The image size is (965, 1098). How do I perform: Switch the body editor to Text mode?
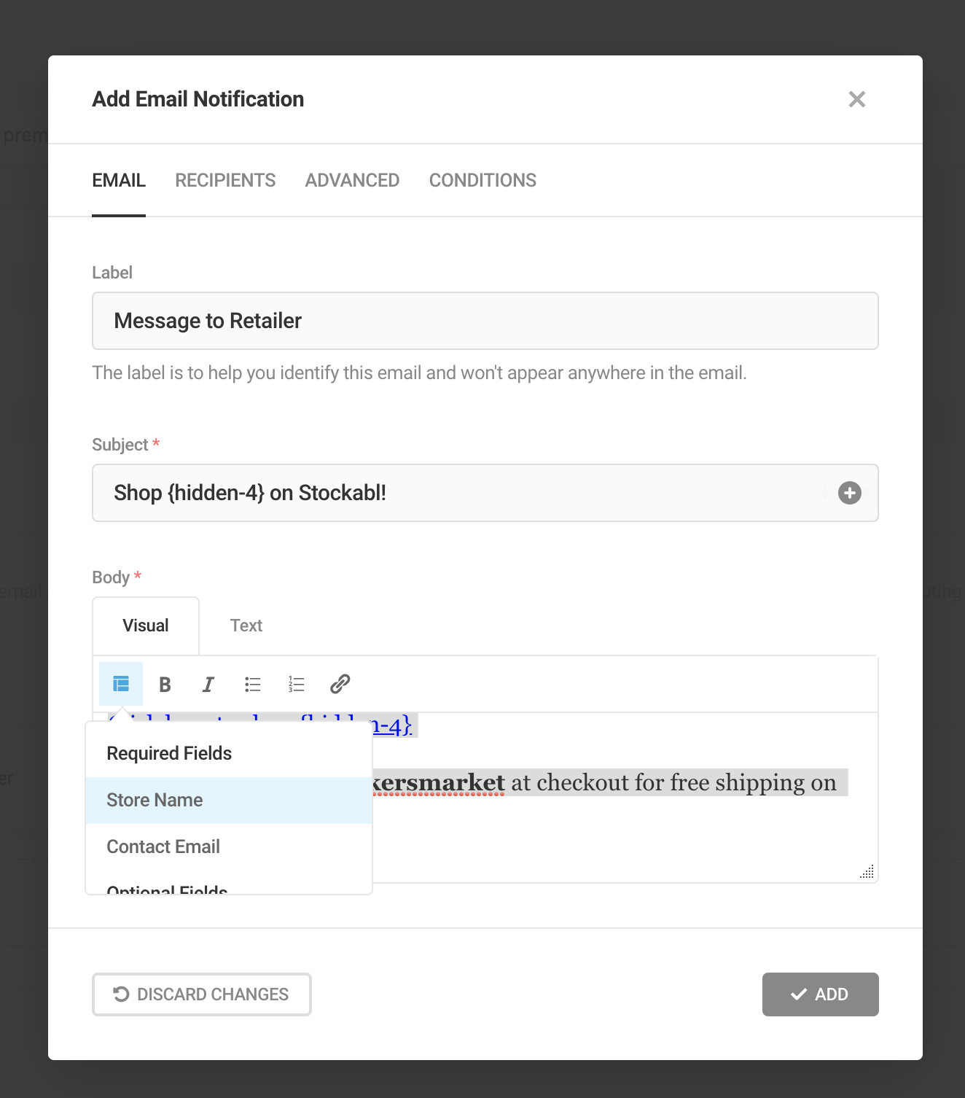pos(246,626)
